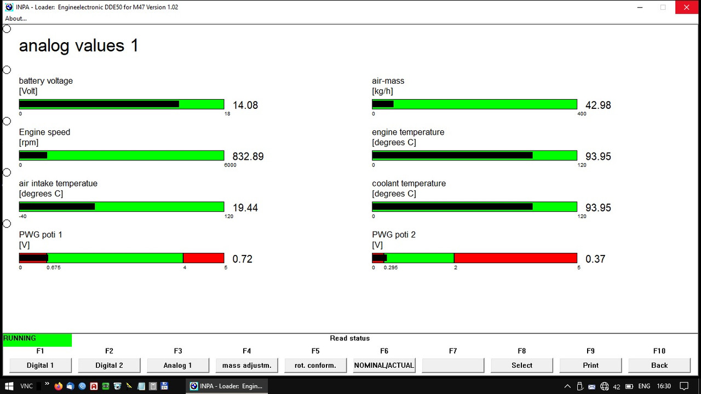Click the air-mass value 42.98
The image size is (701, 394).
598,105
